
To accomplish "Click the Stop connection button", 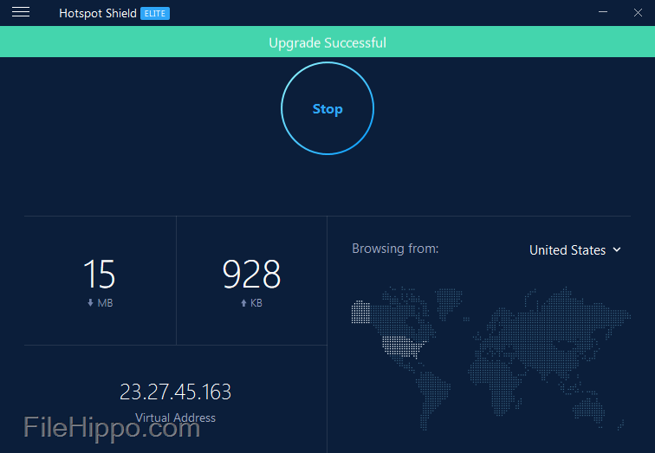I will (327, 108).
